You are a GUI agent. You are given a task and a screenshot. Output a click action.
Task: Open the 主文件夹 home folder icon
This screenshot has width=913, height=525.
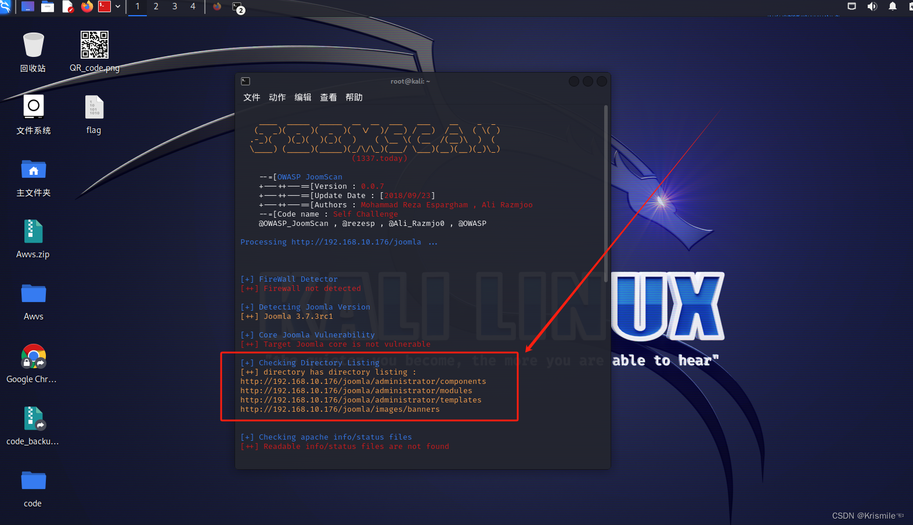tap(33, 177)
